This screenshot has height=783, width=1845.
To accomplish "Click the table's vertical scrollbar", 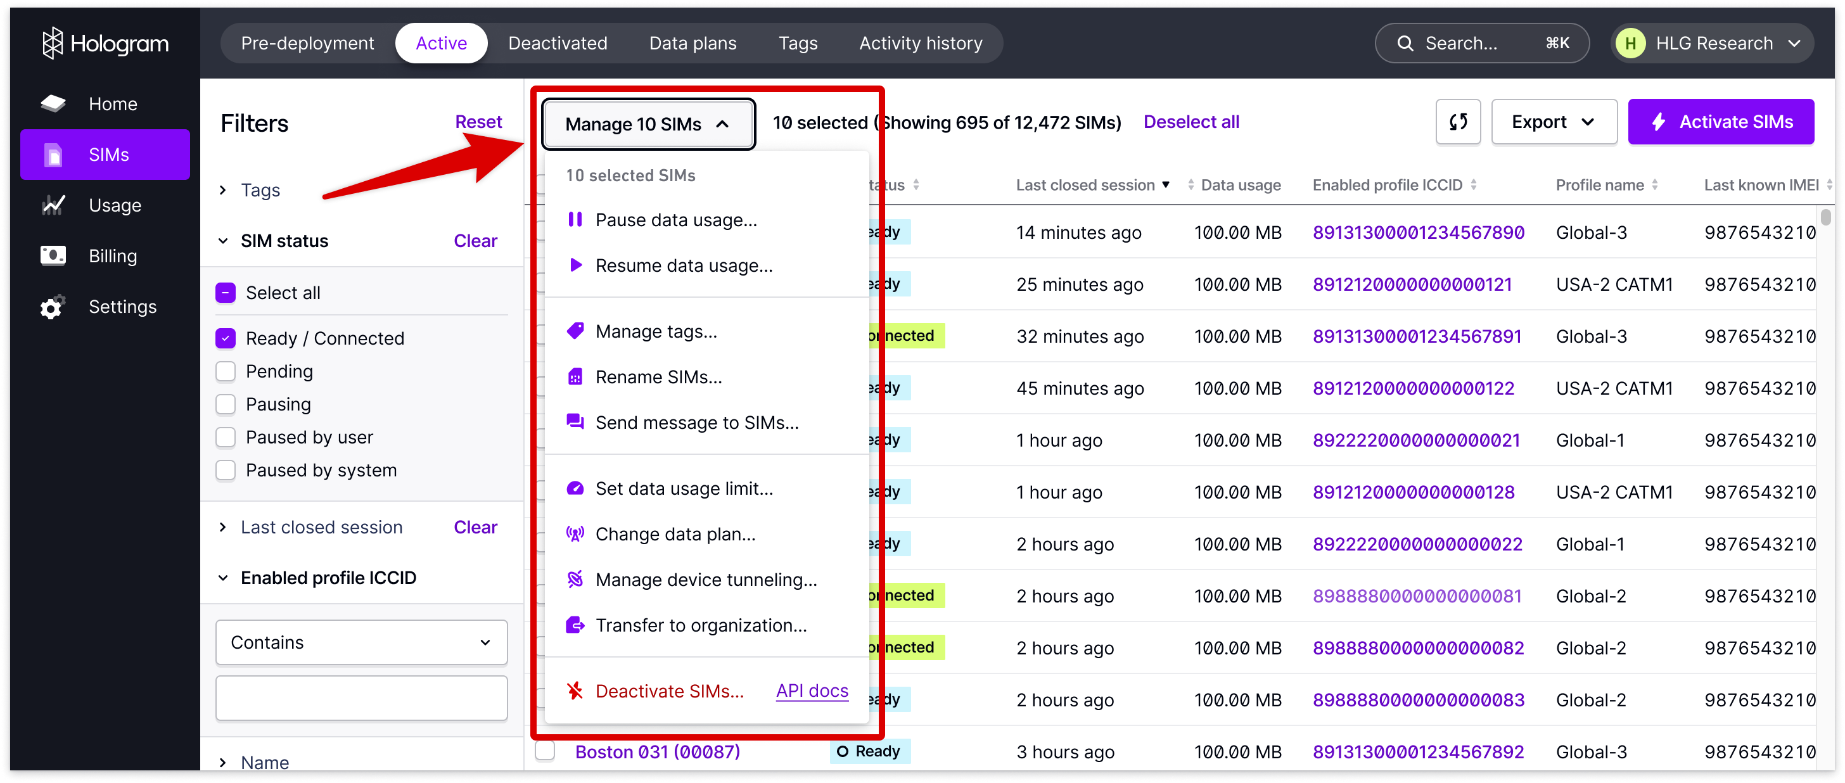I will coord(1825,218).
